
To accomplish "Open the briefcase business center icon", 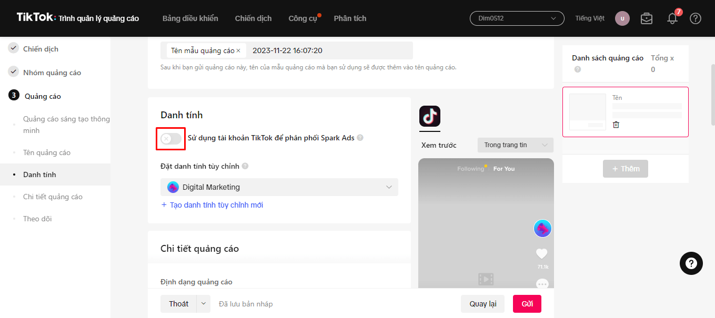I will [x=647, y=18].
